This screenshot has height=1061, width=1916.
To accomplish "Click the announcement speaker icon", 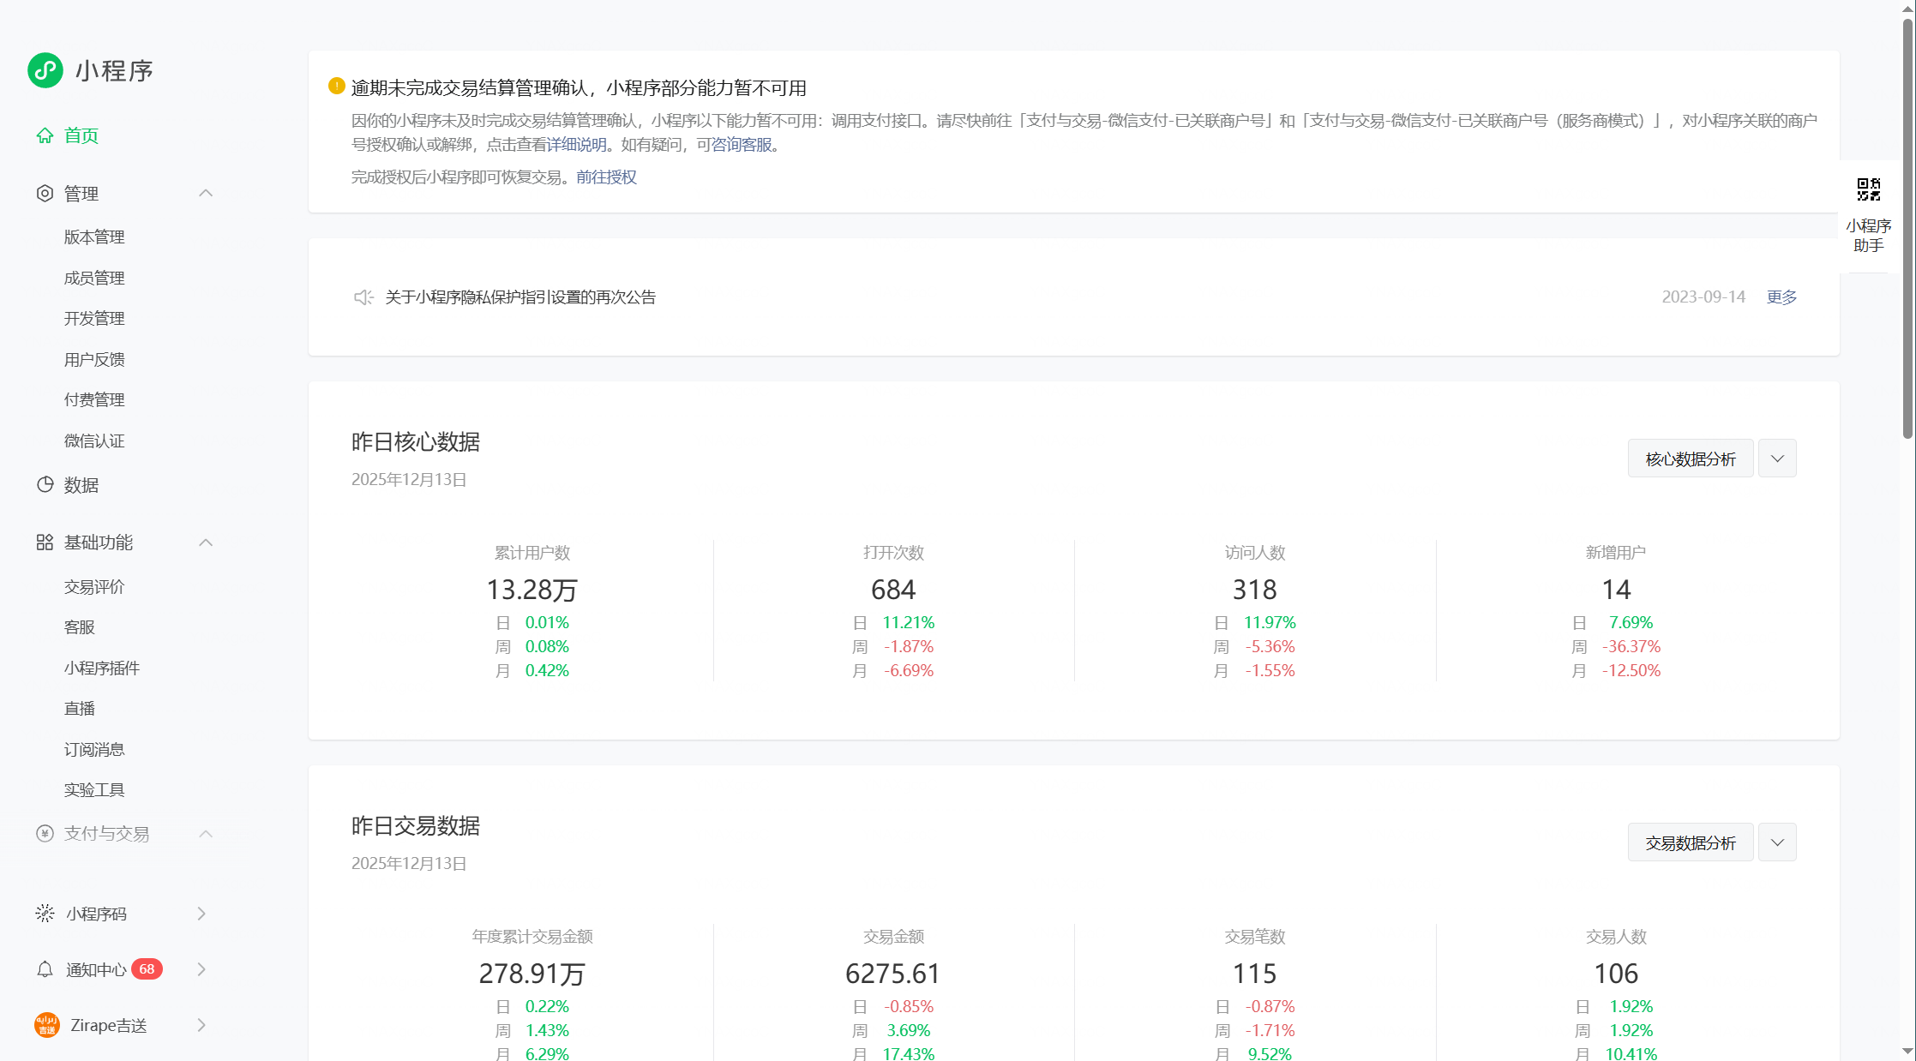I will [363, 297].
